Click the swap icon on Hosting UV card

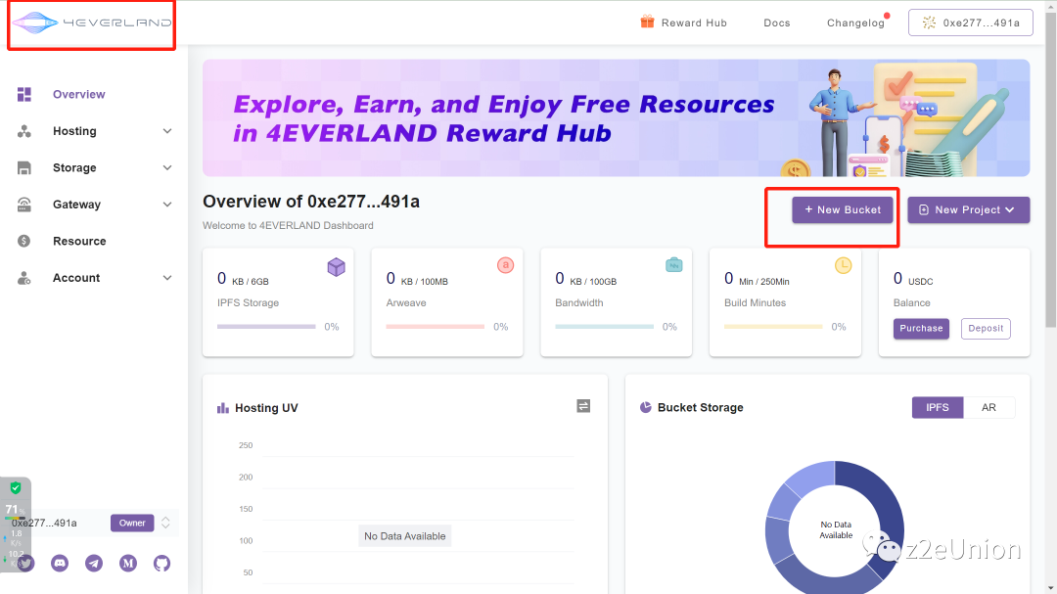click(583, 406)
